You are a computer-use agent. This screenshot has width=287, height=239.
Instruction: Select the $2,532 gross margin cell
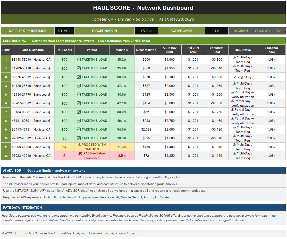pyautogui.click(x=146, y=130)
